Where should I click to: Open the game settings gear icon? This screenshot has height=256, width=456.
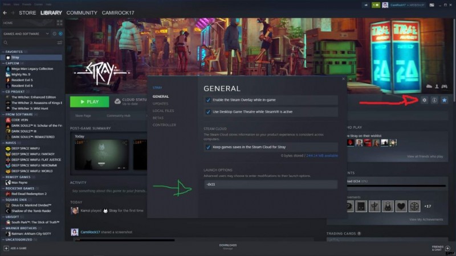pos(424,100)
